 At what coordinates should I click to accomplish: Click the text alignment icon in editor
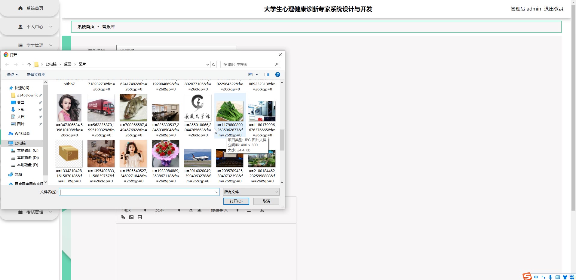click(249, 211)
